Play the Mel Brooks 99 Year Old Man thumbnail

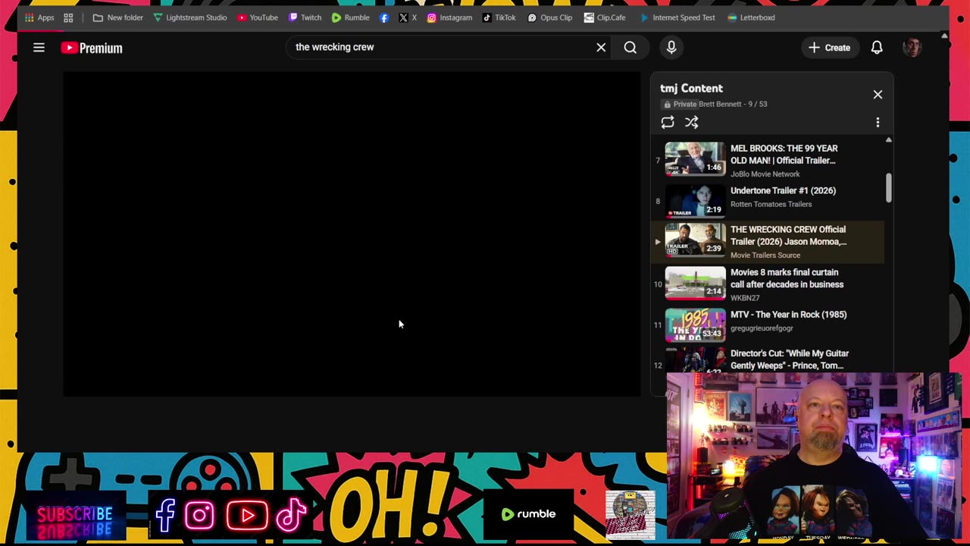[695, 158]
